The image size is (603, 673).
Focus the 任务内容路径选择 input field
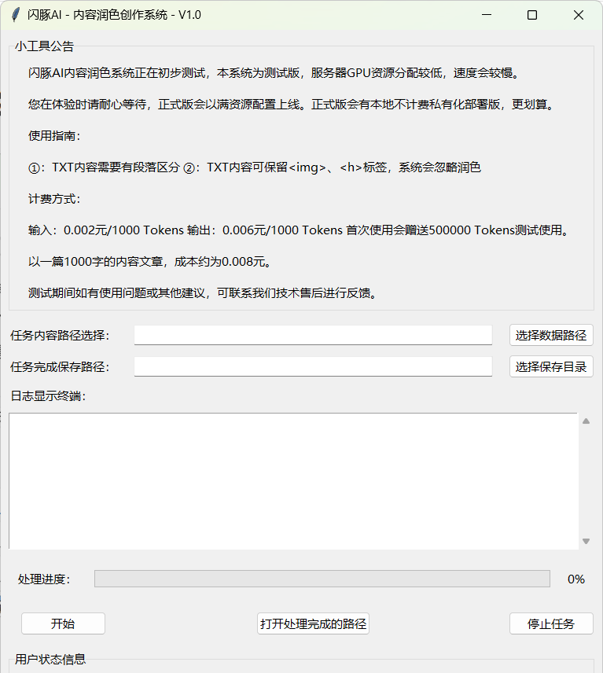click(313, 335)
